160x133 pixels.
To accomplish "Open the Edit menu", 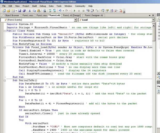I will coord(10,6).
